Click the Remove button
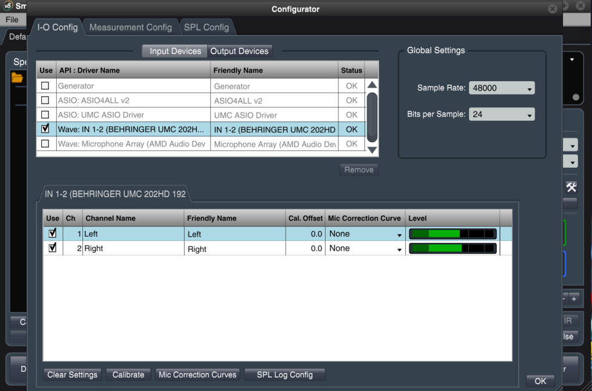This screenshot has height=391, width=592. pos(359,170)
